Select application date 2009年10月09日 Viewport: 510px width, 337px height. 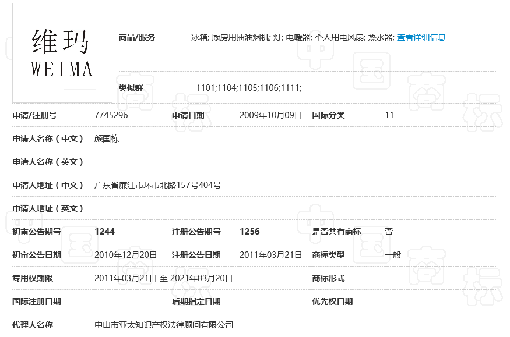coord(270,115)
